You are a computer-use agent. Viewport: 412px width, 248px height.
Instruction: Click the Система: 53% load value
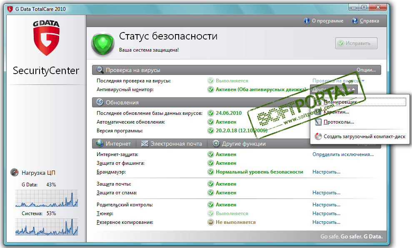point(51,213)
